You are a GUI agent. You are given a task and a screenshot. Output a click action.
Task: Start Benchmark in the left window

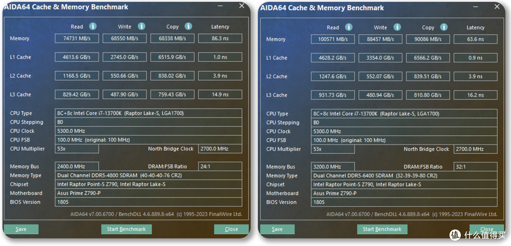(126, 229)
